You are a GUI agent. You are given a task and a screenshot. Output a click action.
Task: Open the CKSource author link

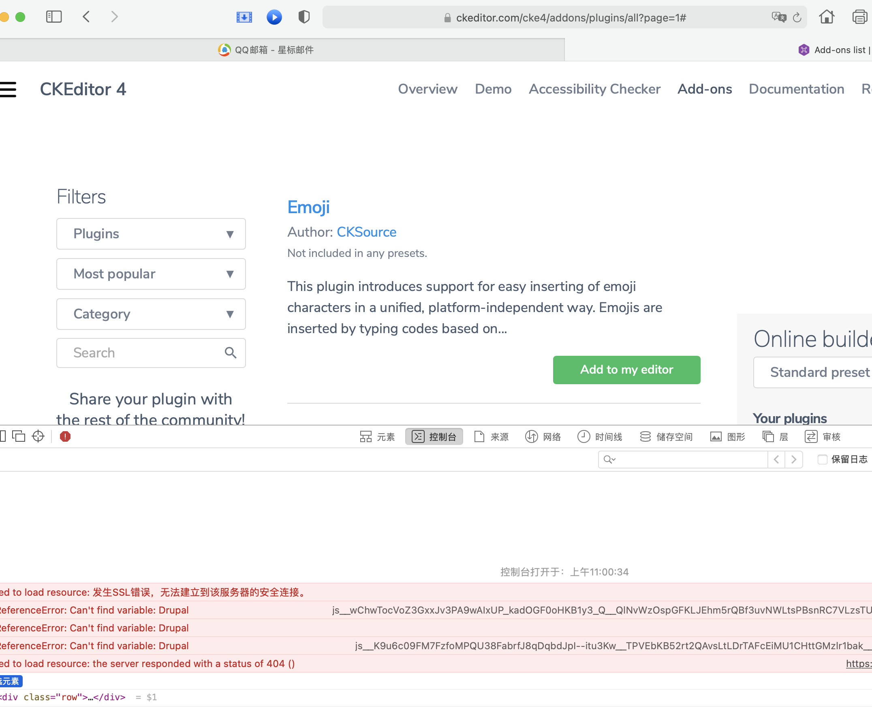366,232
